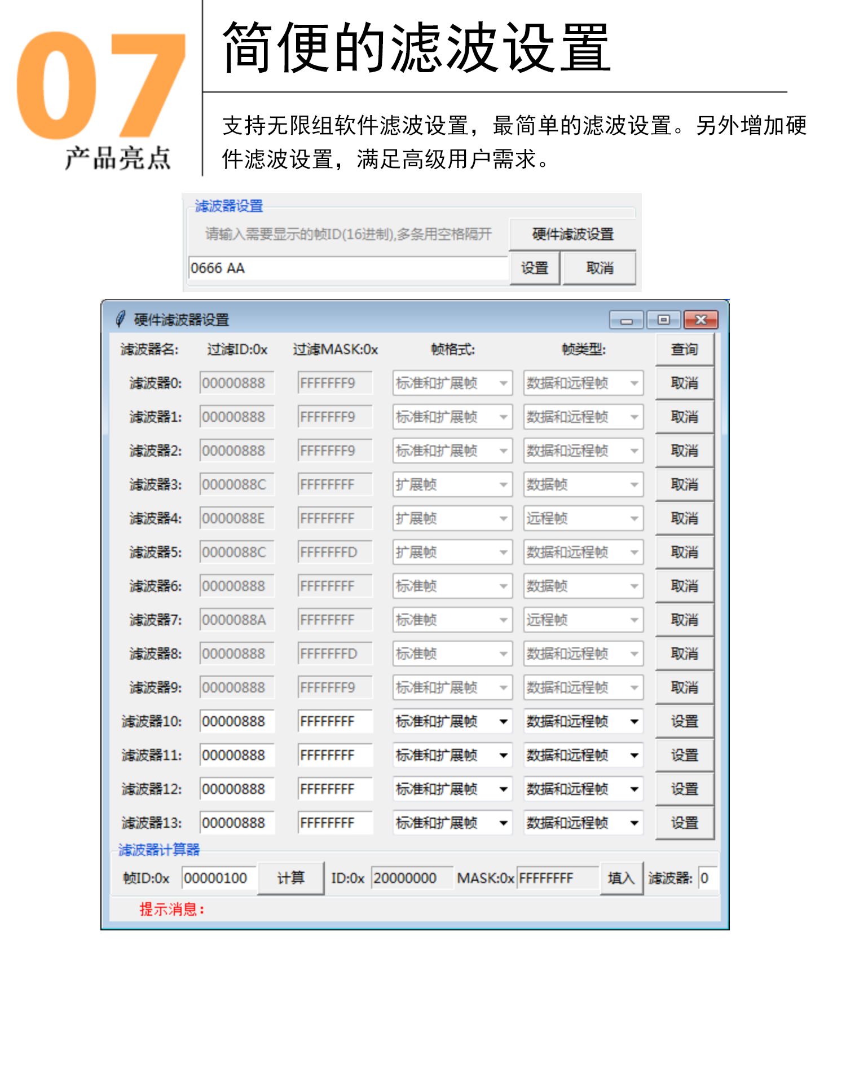Click the frame ID field containing 0666 AA
This screenshot has width=846, height=1077.
tap(348, 268)
